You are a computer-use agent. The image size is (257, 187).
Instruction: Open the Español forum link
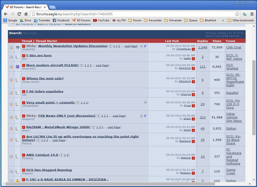pyautogui.click(x=232, y=93)
